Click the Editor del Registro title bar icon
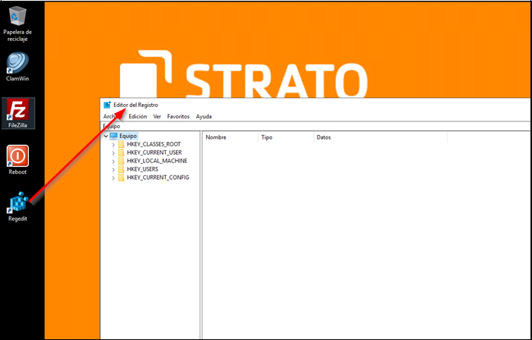This screenshot has height=340, width=532. [x=107, y=105]
